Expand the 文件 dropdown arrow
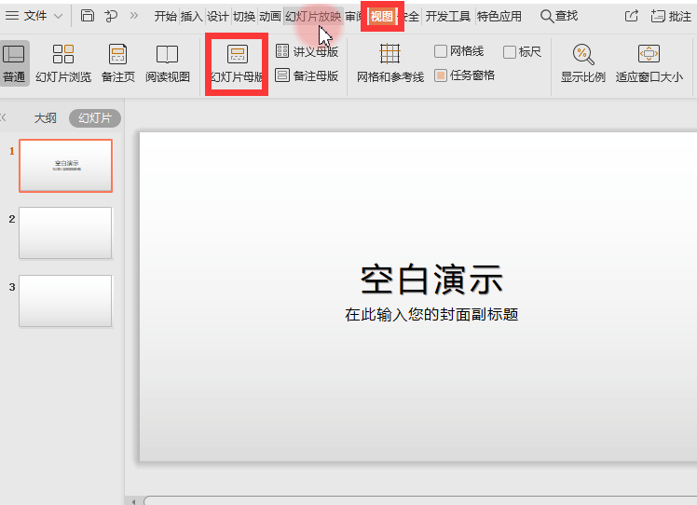Screen dimensions: 697x505 (x=58, y=17)
